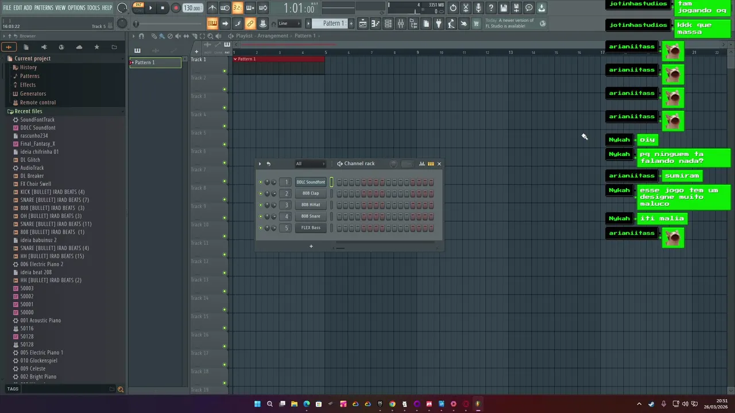This screenshot has width=735, height=413.
Task: Expand the Current project tree
Action: coord(32,59)
